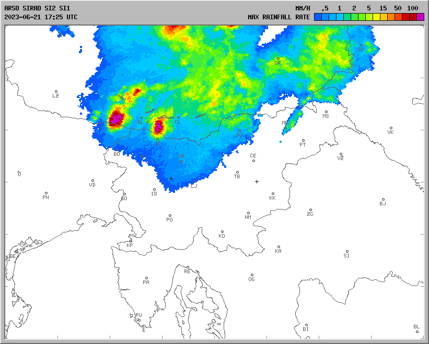Image resolution: width=429 pixels, height=344 pixels.
Task: Click the black cross radar site marker near LJ
Action: (171, 179)
